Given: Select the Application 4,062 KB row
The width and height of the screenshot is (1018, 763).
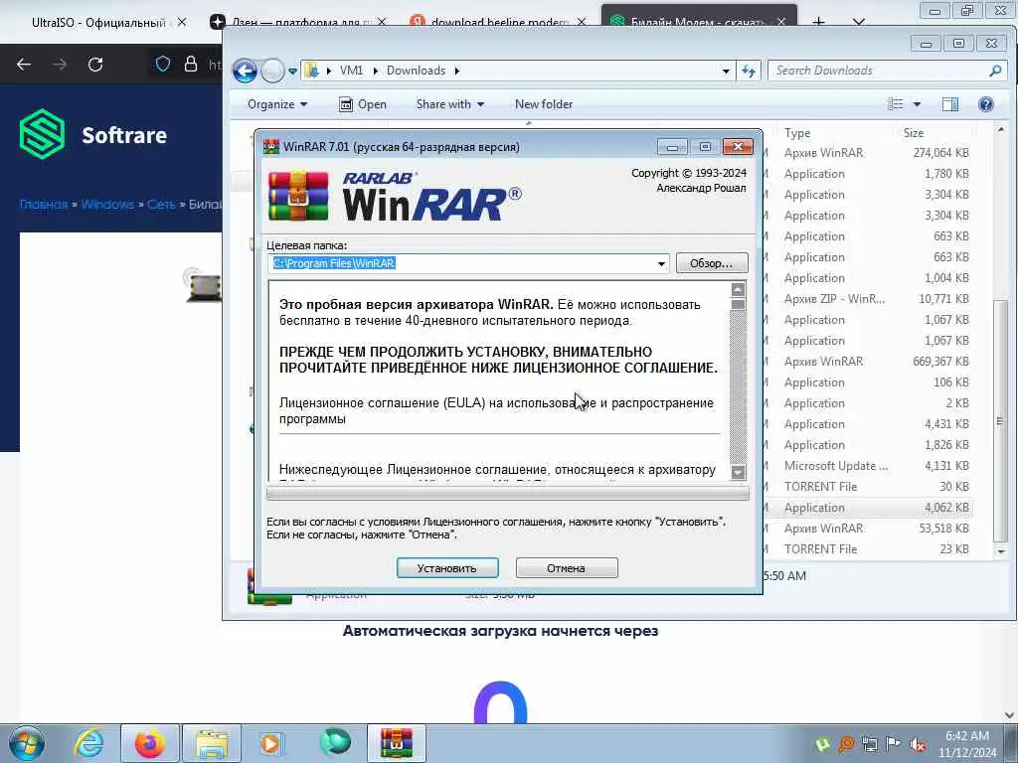Looking at the screenshot, I should (x=870, y=508).
